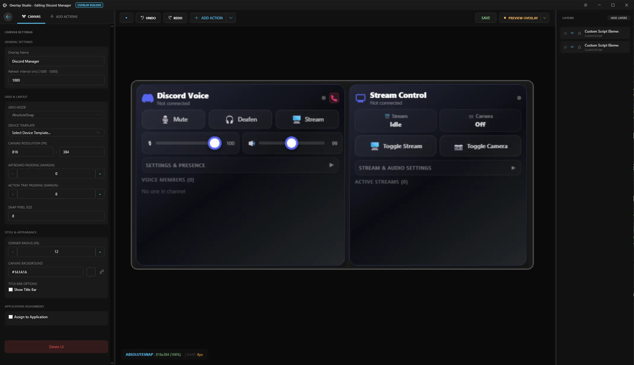The image size is (634, 365).
Task: Hide the second Custom Script Element layer
Action: pyautogui.click(x=572, y=47)
